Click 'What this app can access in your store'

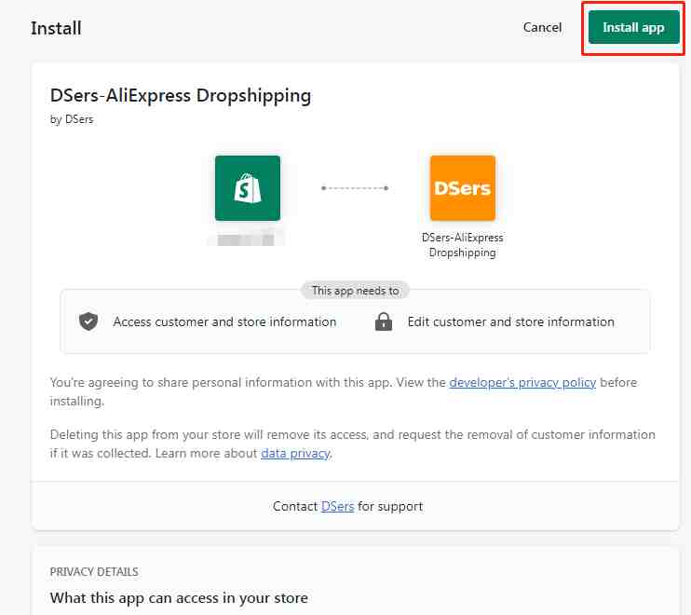[179, 598]
